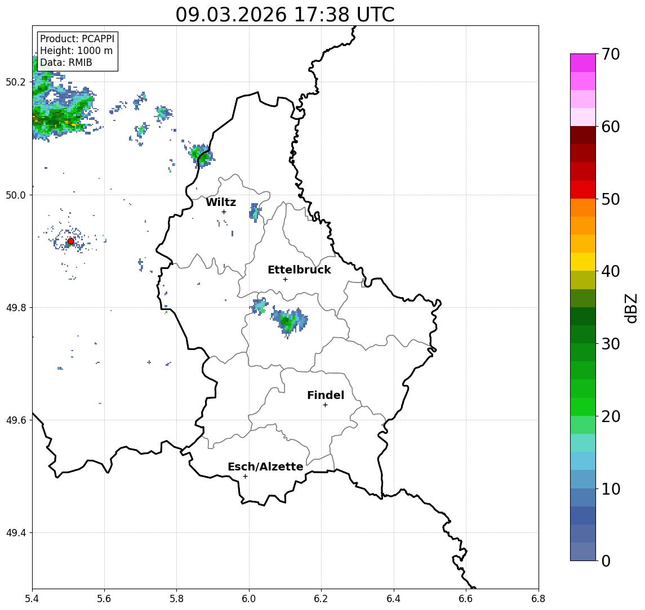Click the 20 tick on the colorbar
This screenshot has height=610, width=645.
coord(610,416)
